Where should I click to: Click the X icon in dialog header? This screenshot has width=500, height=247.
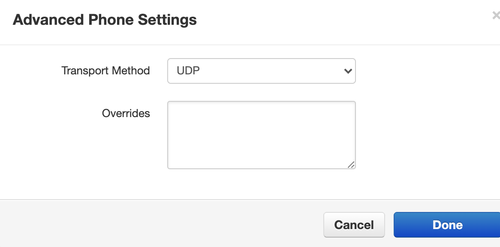coord(496,16)
